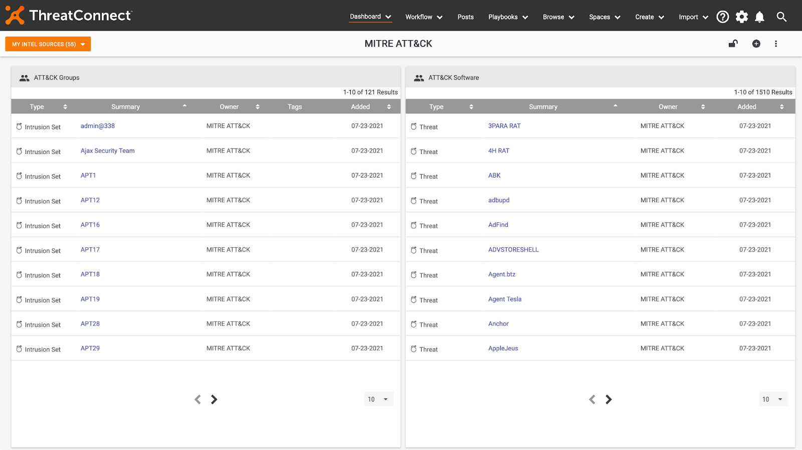Go to Posts
The image size is (802, 450).
(x=465, y=17)
